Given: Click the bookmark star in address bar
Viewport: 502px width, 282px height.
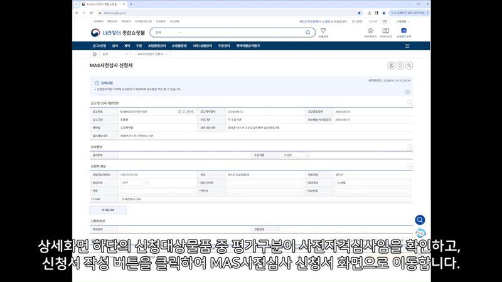Looking at the screenshot, I should coord(359,13).
